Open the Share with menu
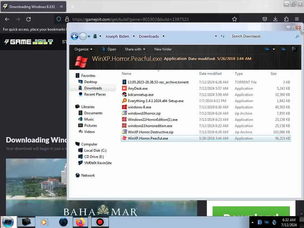 (135, 49)
